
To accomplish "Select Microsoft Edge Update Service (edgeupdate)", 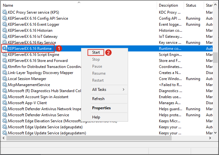I will click(45, 127).
